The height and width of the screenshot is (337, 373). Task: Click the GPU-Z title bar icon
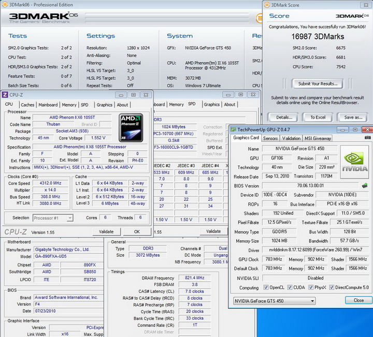pyautogui.click(x=233, y=129)
